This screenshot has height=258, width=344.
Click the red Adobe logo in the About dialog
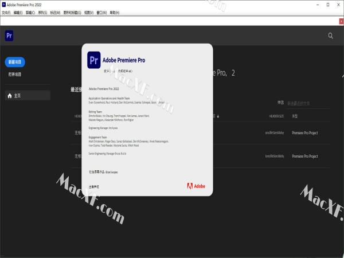197,186
